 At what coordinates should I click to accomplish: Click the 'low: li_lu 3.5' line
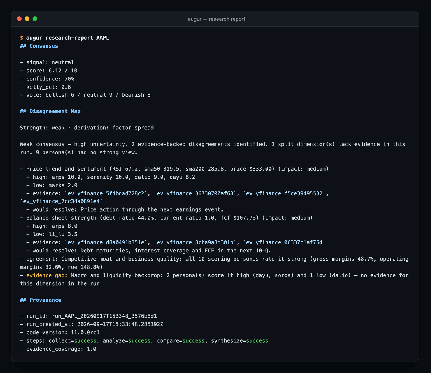[x=52, y=234]
